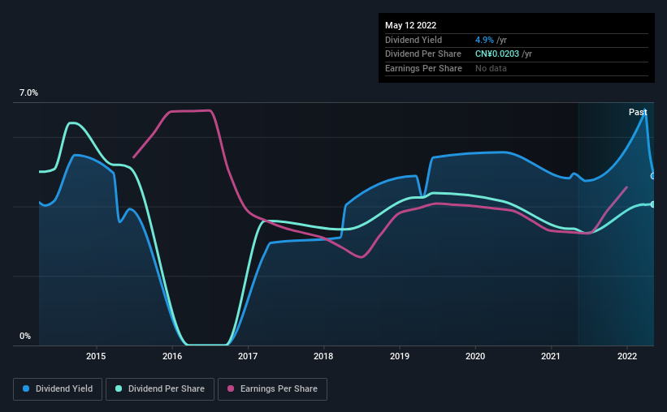Toggle the Earnings Per Share legend button
Viewport: 667px width, 412px height.
click(272, 389)
